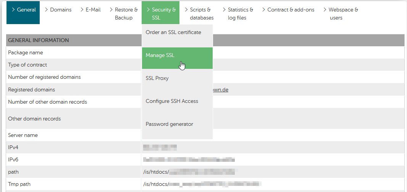
Task: Open the Scripts & databases menu
Action: pos(199,14)
